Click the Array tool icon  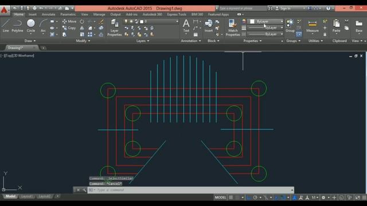90,34
